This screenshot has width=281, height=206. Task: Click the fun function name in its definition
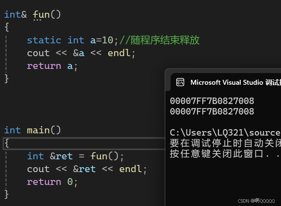(x=41, y=15)
